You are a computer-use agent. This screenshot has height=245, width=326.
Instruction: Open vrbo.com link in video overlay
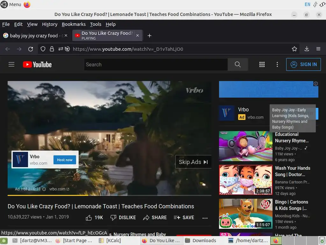(x=59, y=189)
